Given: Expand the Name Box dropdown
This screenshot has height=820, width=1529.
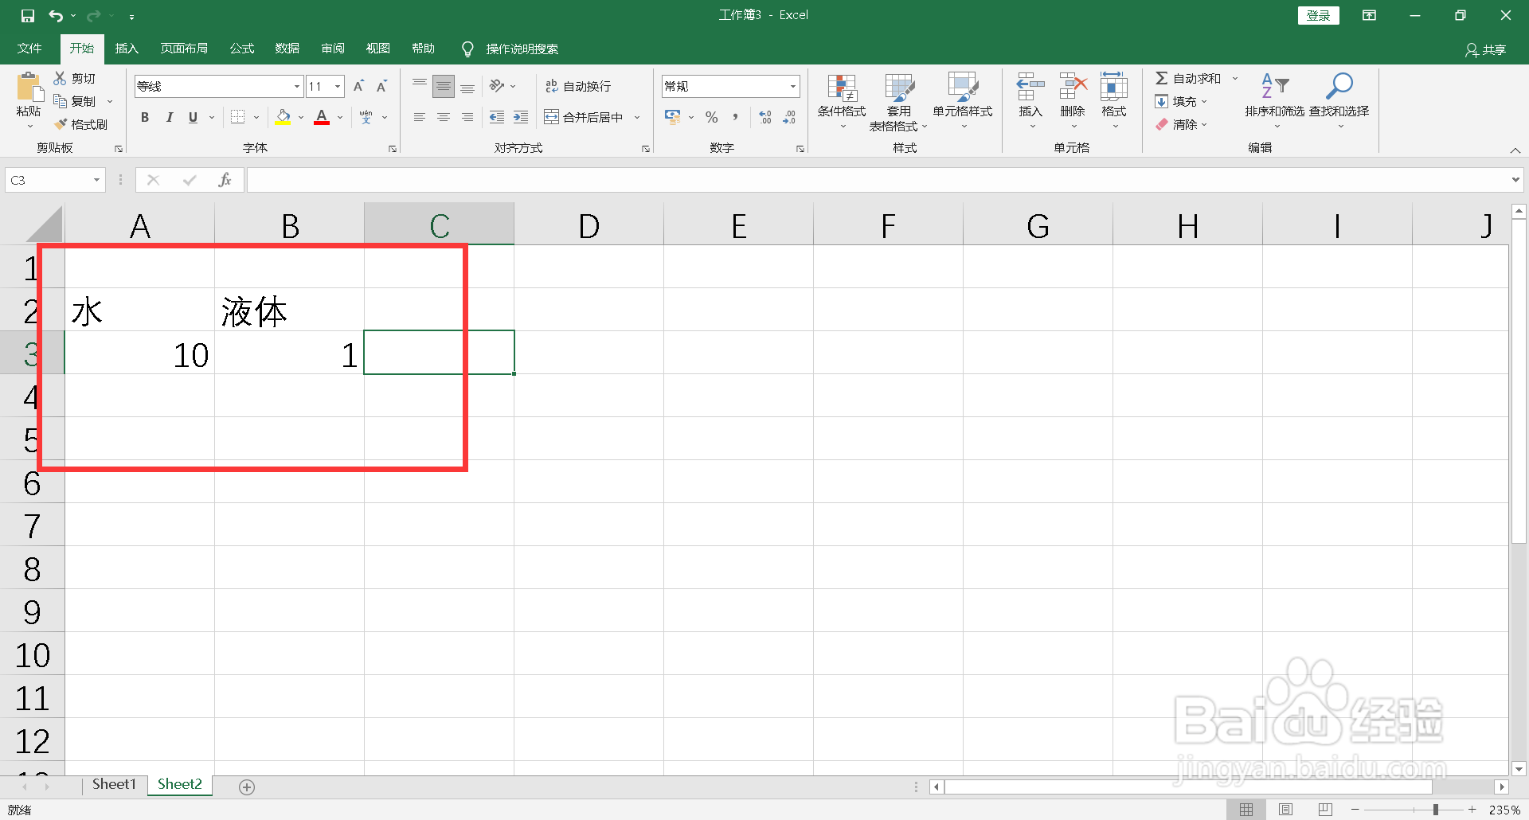Looking at the screenshot, I should click(96, 180).
